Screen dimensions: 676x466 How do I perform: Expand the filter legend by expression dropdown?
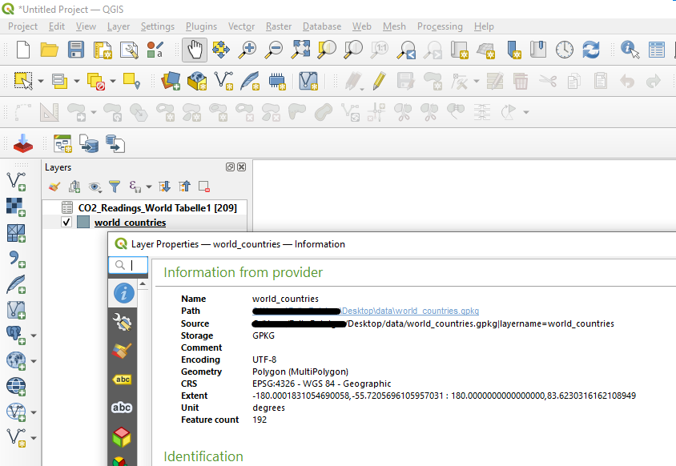(148, 187)
